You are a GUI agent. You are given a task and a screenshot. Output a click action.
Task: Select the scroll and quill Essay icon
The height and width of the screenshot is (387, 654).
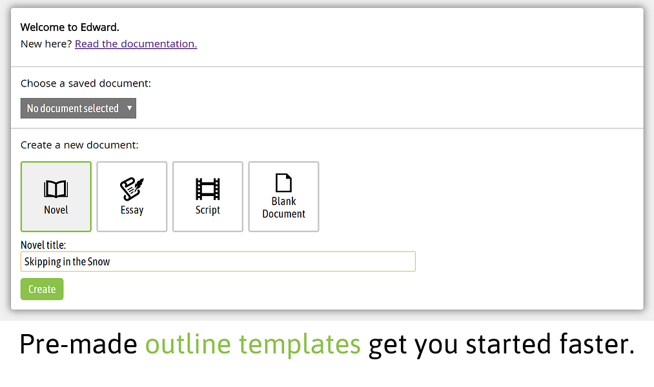tap(132, 189)
